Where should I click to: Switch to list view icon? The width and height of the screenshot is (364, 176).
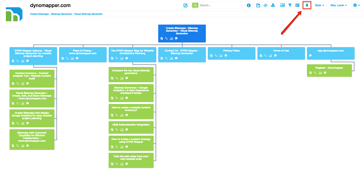click(x=297, y=5)
